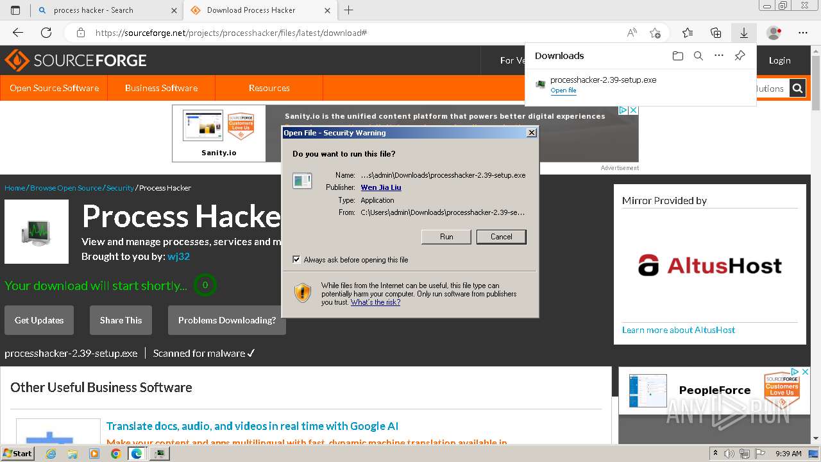Cancel the Open File security warning
Viewport: 821px width, 462px height.
click(x=502, y=237)
